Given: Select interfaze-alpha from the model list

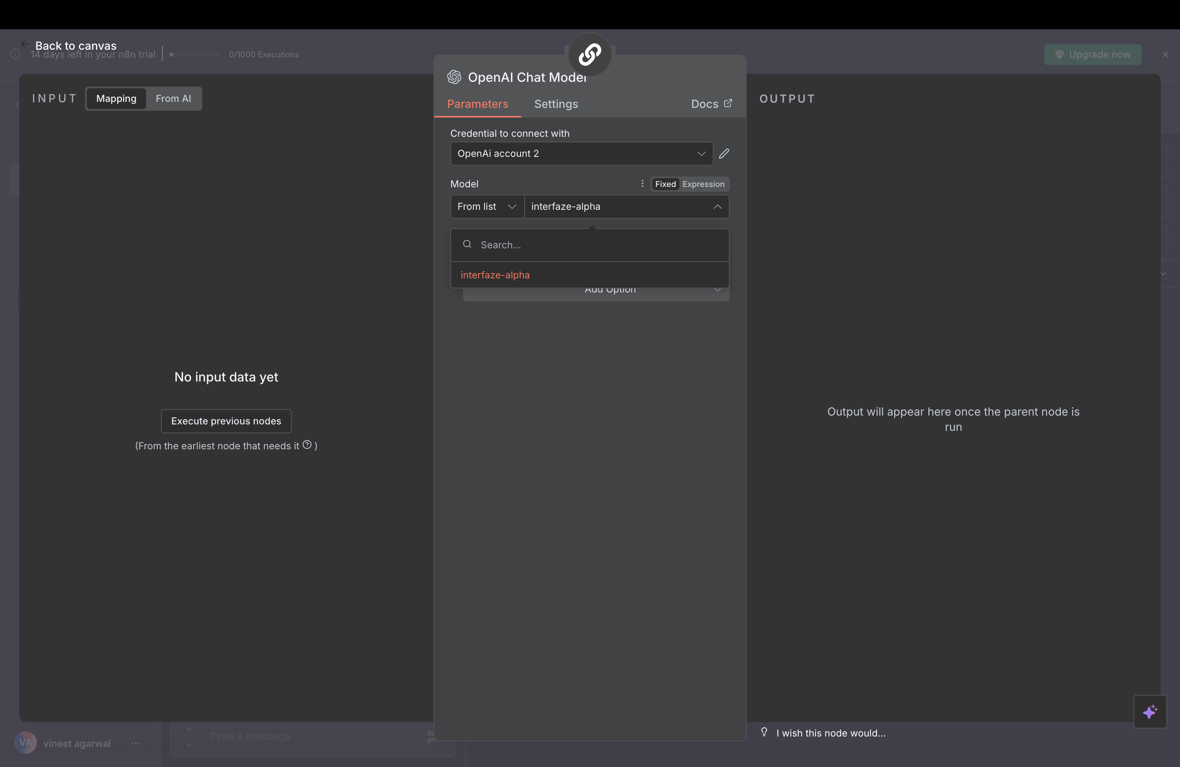Looking at the screenshot, I should [x=495, y=275].
